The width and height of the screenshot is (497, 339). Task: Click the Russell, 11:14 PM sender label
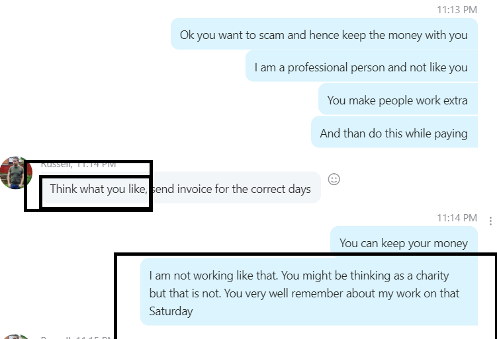pos(78,165)
